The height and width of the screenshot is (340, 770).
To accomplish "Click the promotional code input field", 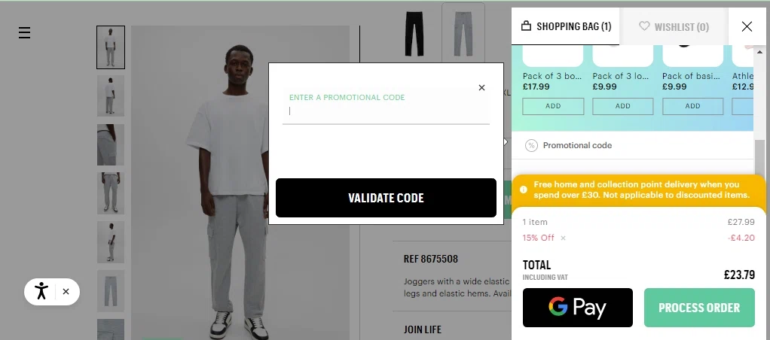I will (386, 111).
